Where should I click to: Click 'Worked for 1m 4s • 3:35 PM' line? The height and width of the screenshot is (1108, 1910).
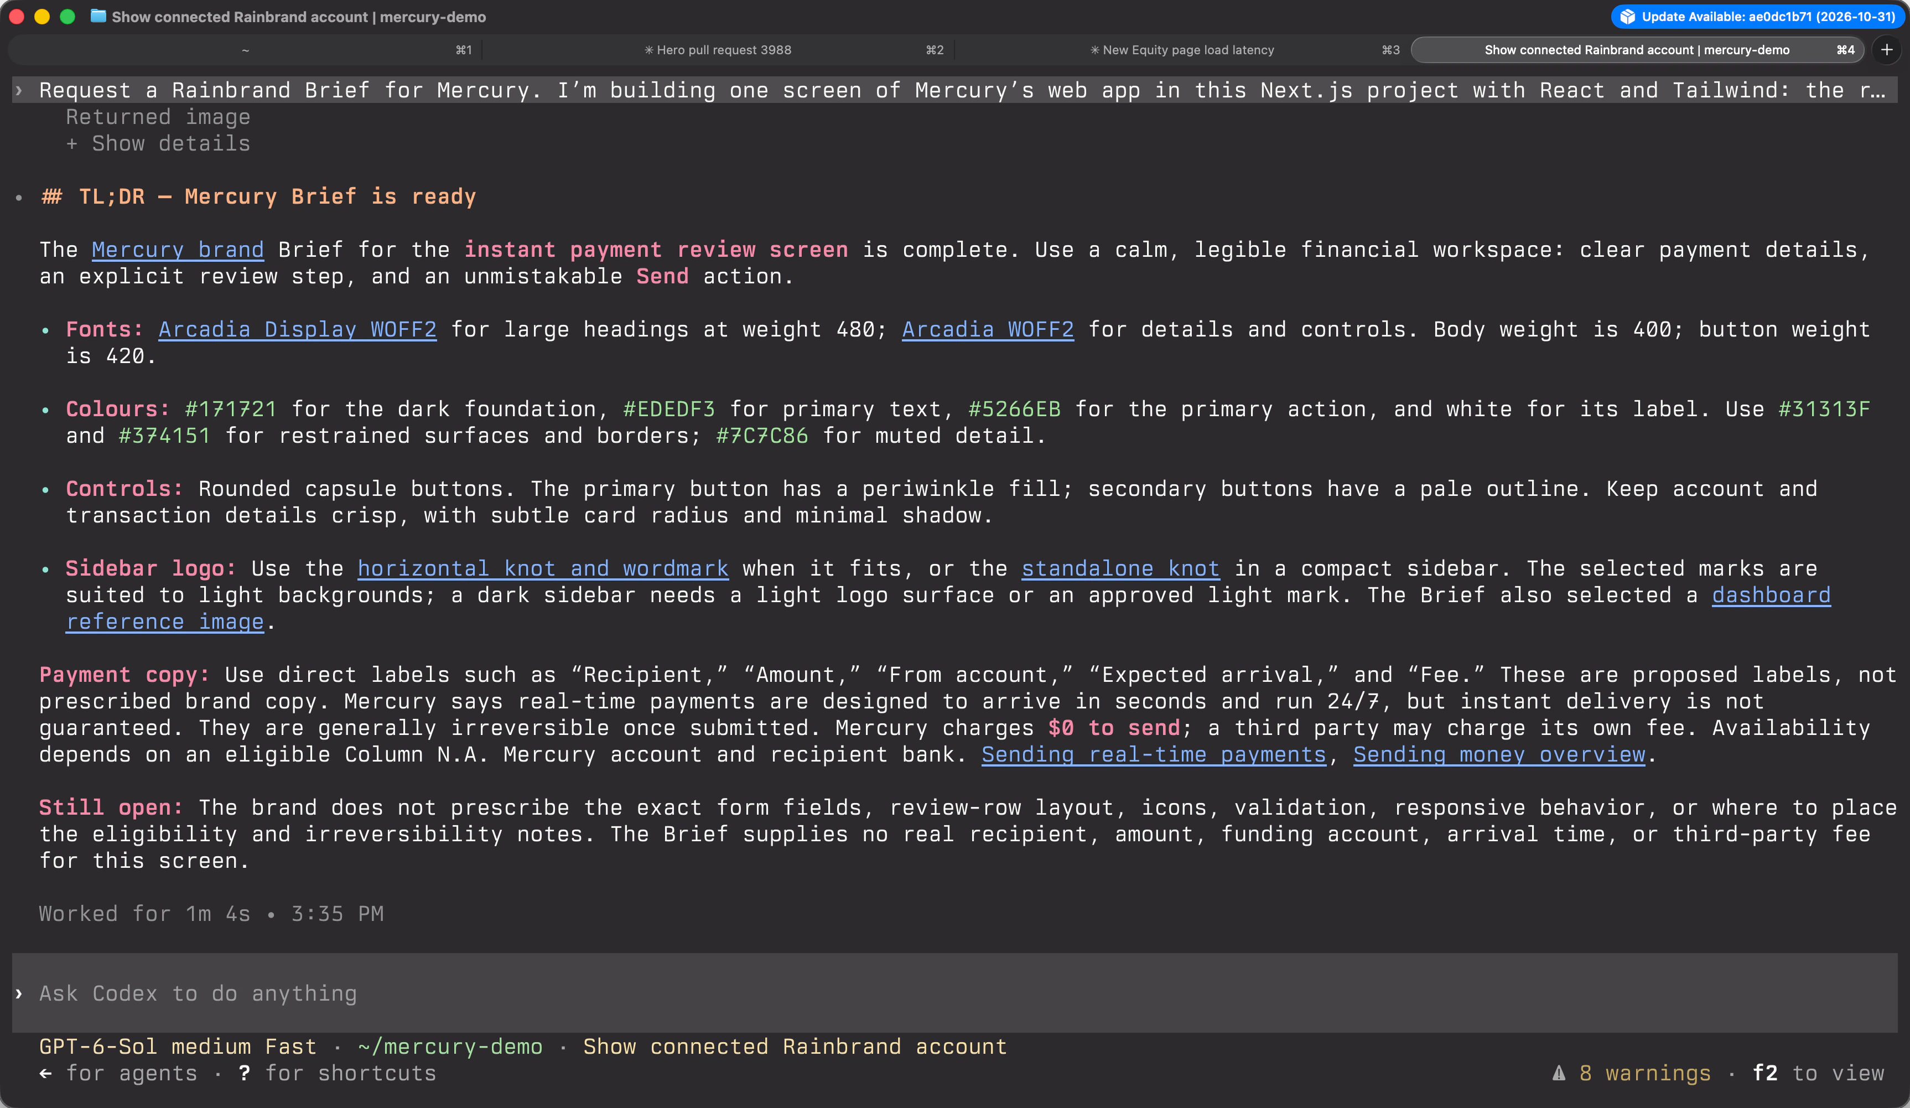[211, 914]
